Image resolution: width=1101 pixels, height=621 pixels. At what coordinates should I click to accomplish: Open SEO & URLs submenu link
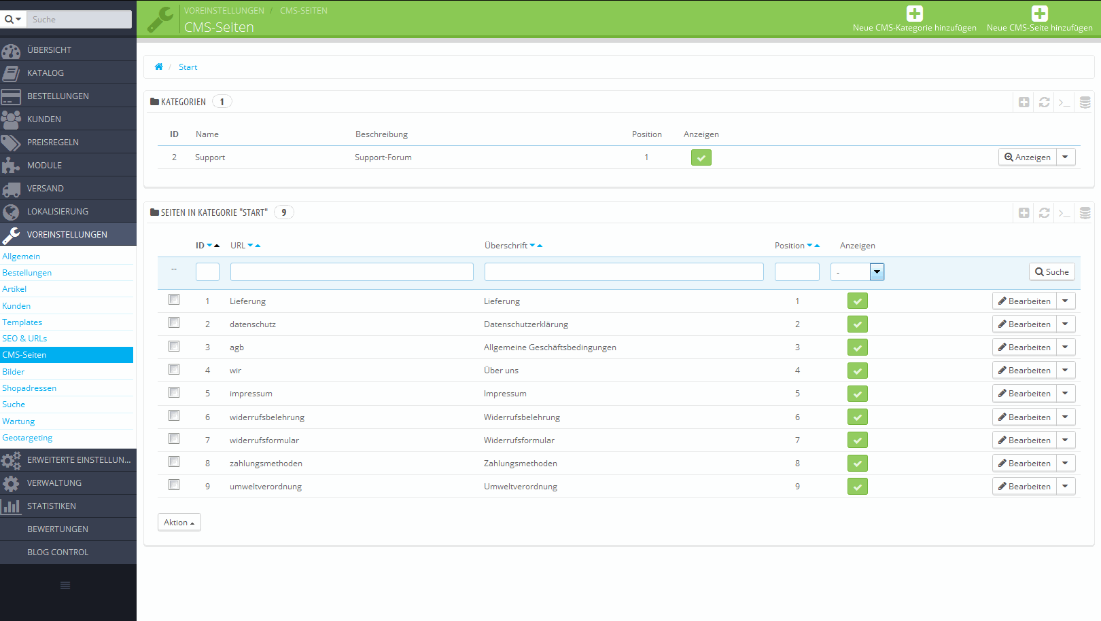tap(24, 339)
